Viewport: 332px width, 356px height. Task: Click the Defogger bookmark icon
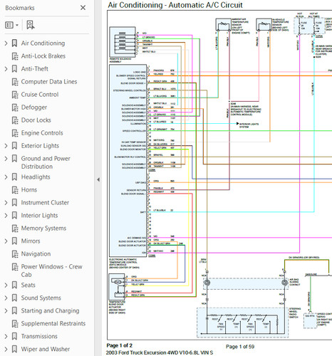pos(15,108)
